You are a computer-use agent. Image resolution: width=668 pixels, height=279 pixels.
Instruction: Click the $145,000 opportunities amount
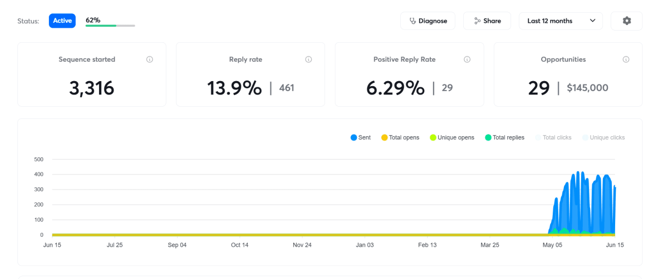tap(587, 88)
